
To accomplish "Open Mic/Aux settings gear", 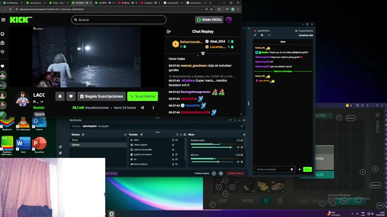I will point(242,162).
